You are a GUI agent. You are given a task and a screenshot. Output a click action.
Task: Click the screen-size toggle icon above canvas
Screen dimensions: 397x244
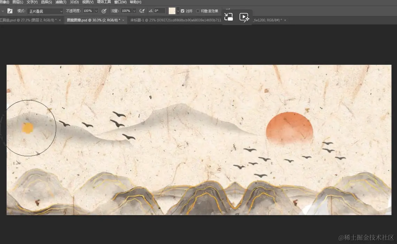coord(229,16)
